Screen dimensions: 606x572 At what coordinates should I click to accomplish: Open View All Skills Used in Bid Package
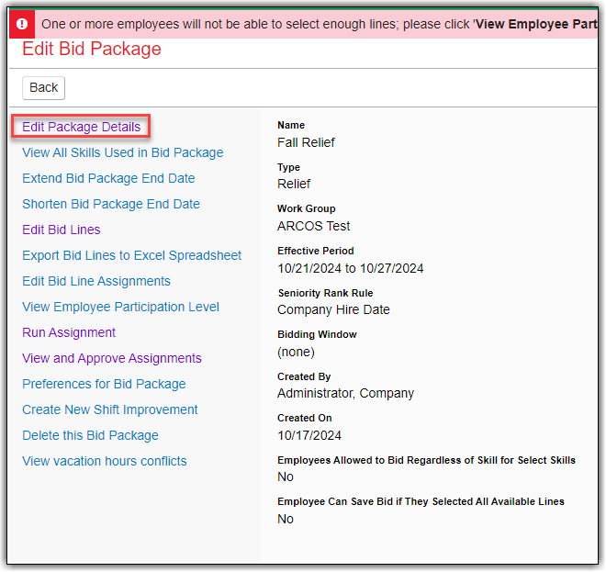click(122, 152)
